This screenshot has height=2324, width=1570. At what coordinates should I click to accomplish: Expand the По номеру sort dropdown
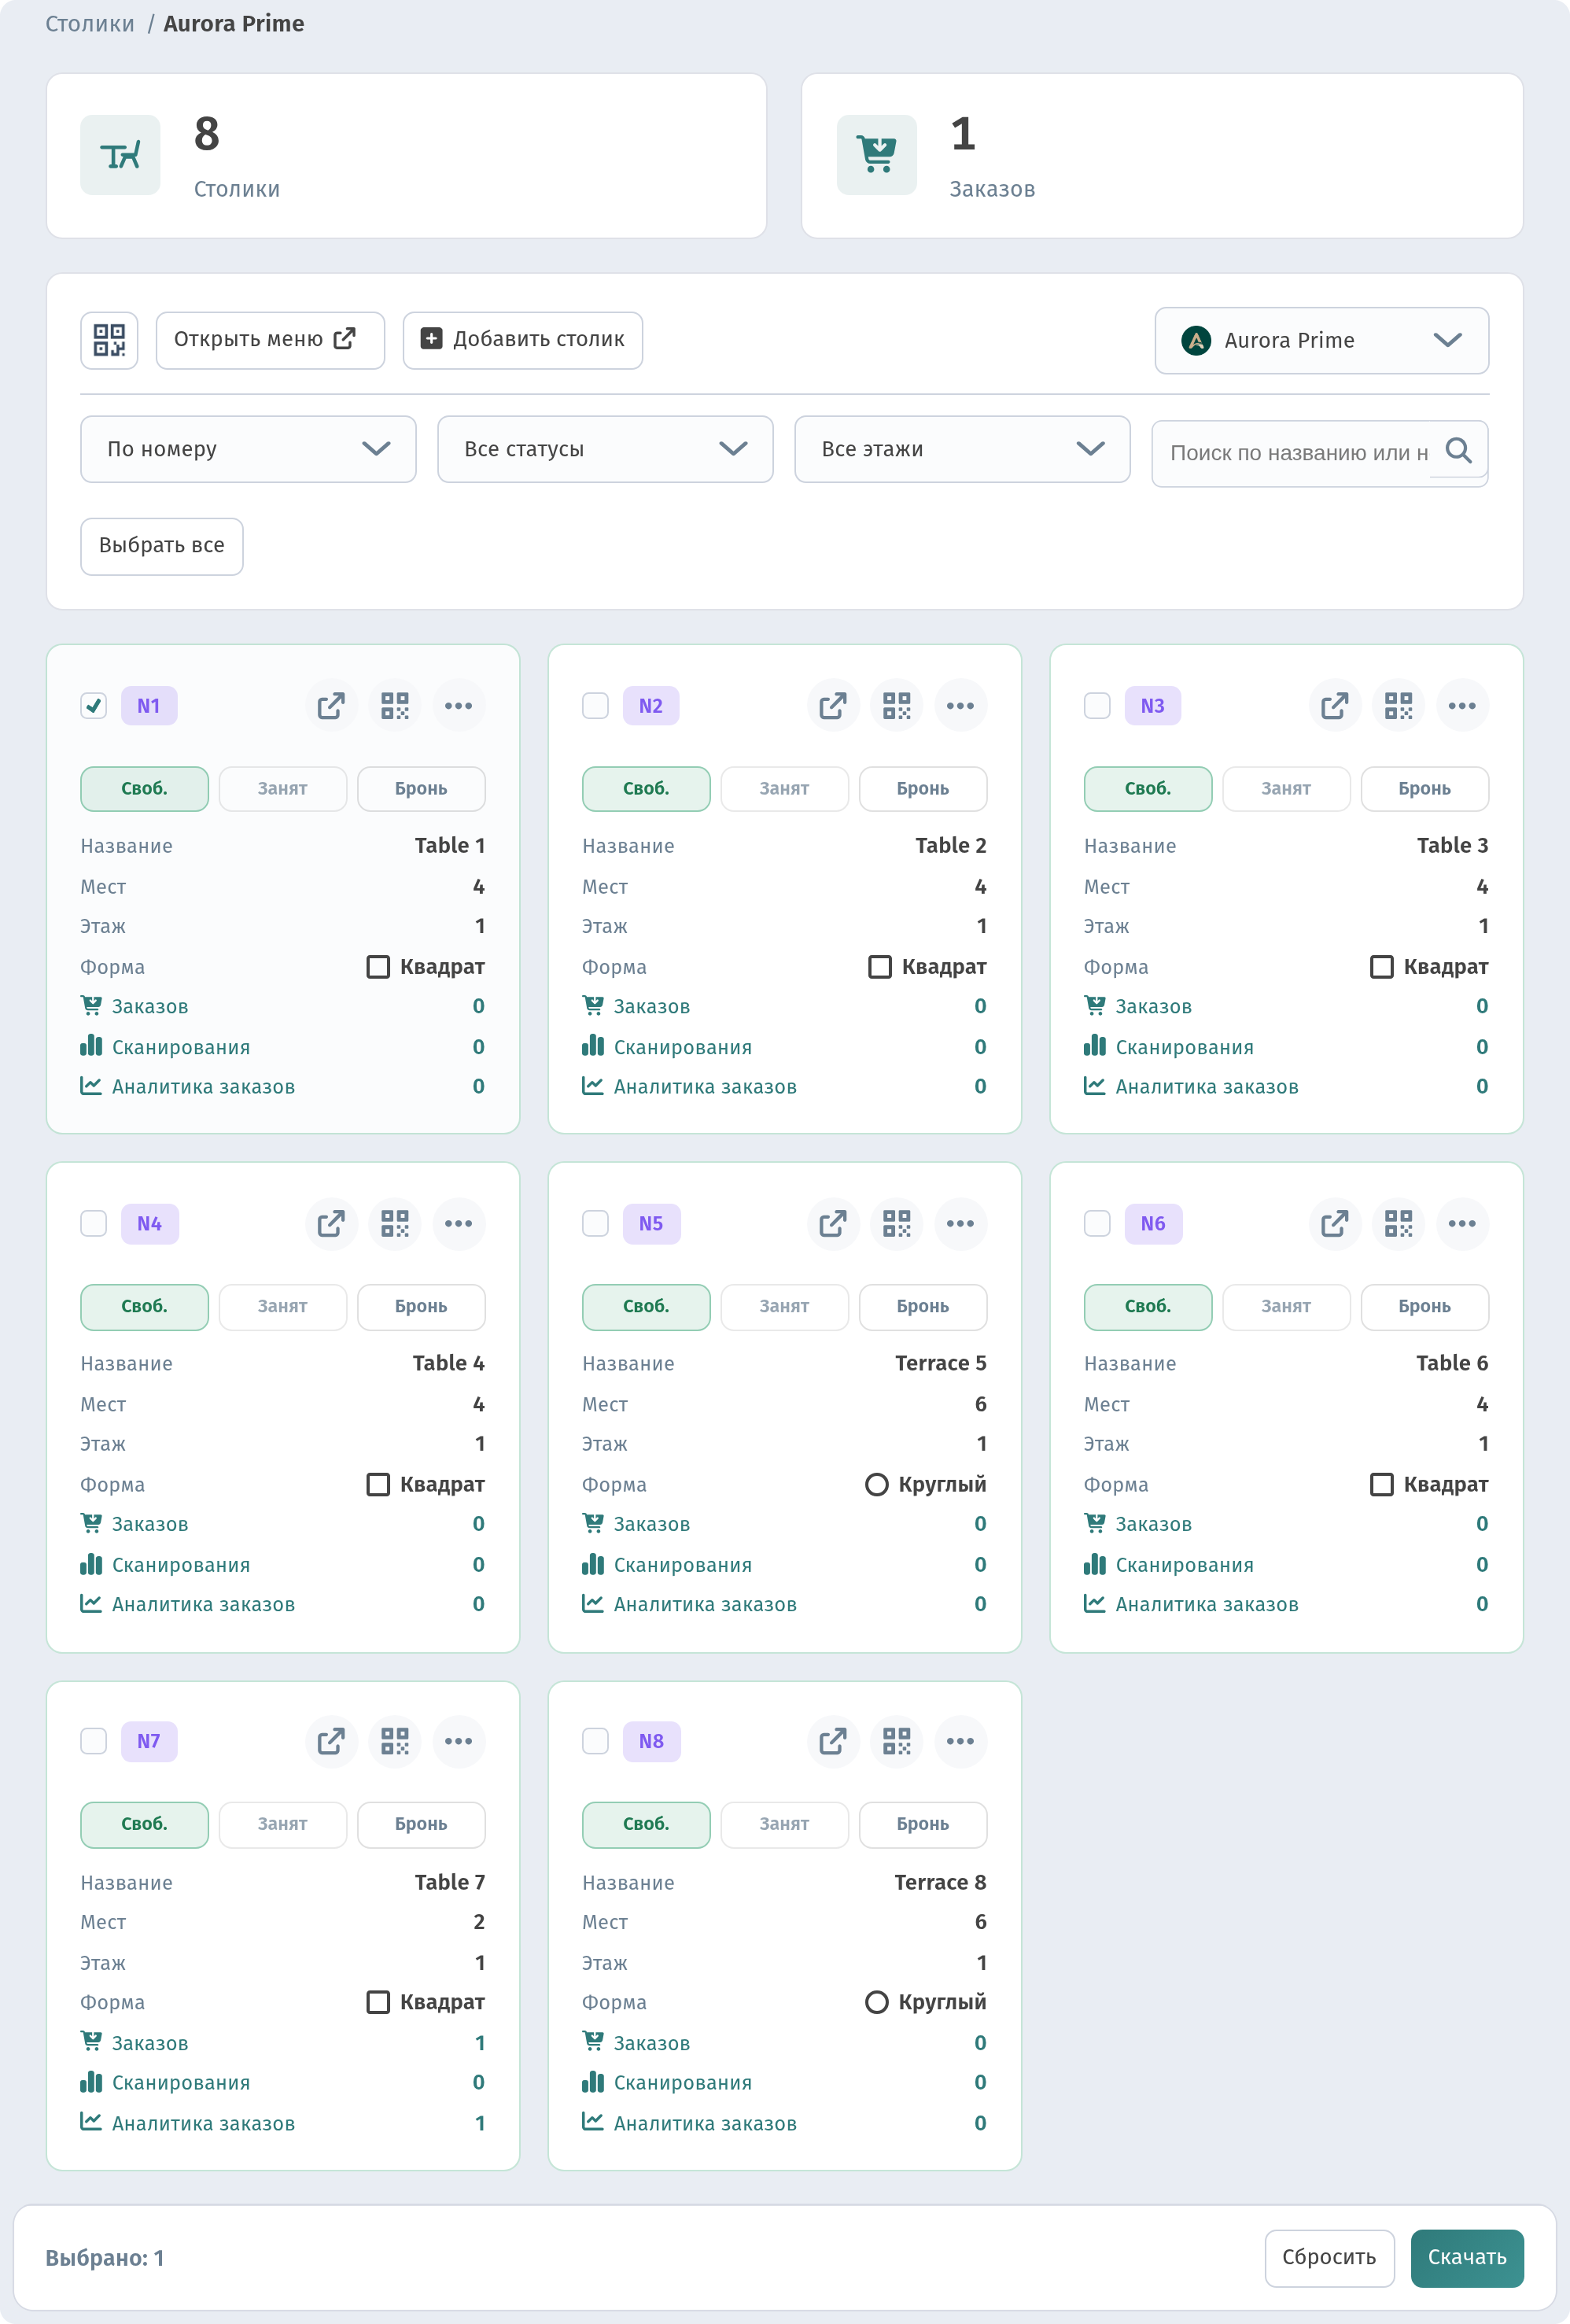[x=248, y=449]
